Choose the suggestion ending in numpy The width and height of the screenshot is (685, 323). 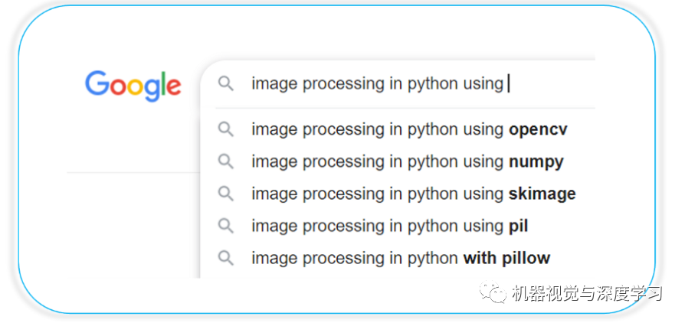click(x=407, y=161)
